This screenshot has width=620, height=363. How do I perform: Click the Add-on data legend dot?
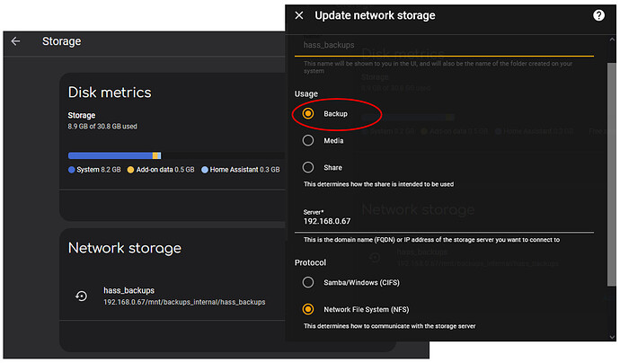tap(128, 169)
